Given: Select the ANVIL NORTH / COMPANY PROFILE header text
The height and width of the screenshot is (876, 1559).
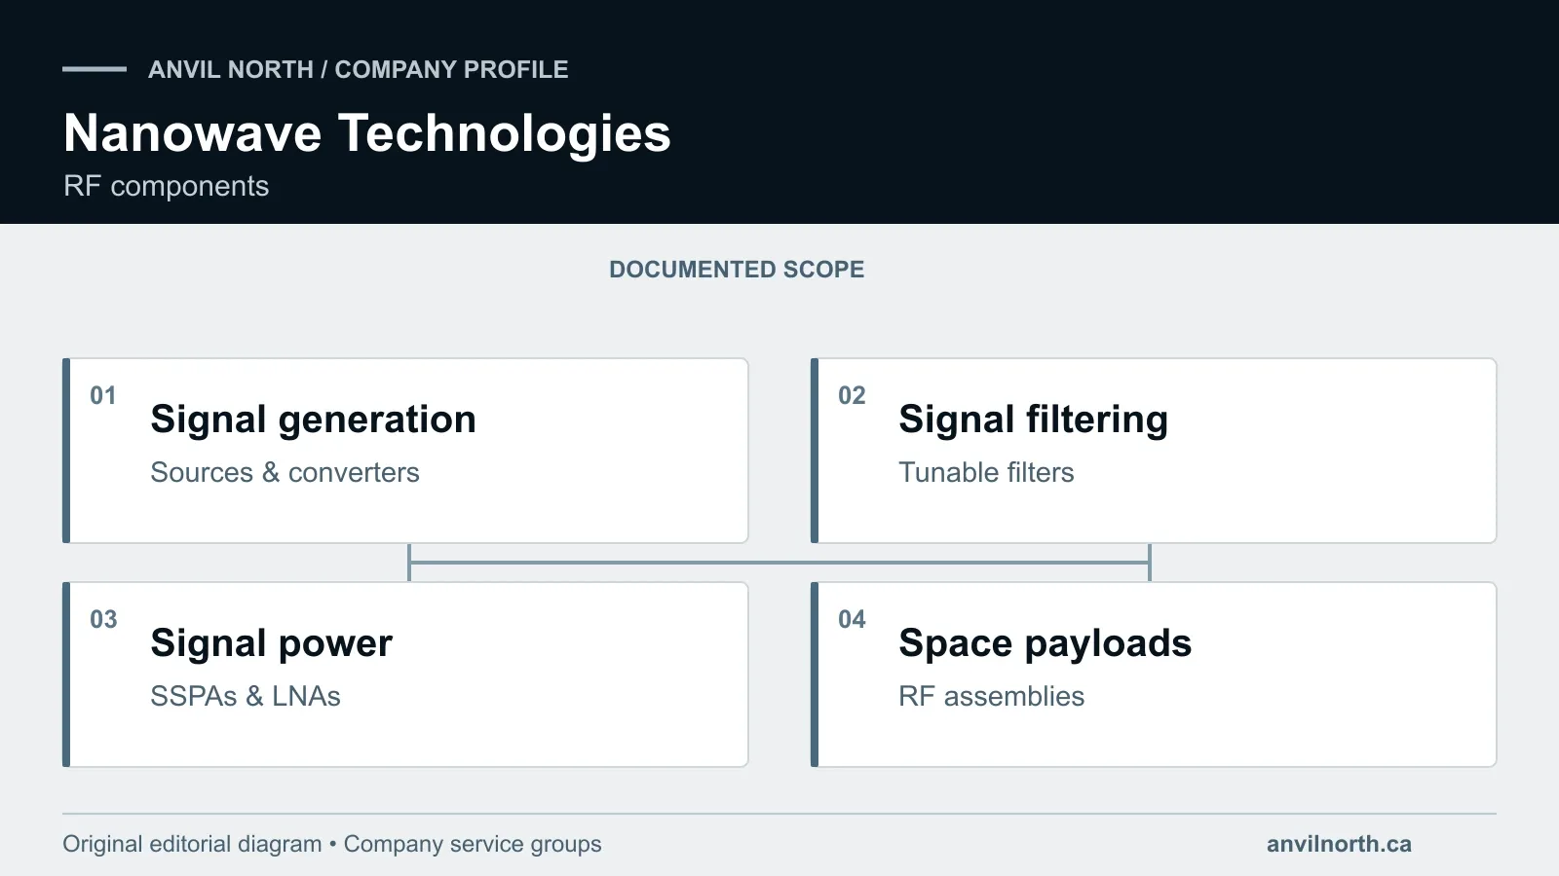Looking at the screenshot, I should [x=358, y=69].
